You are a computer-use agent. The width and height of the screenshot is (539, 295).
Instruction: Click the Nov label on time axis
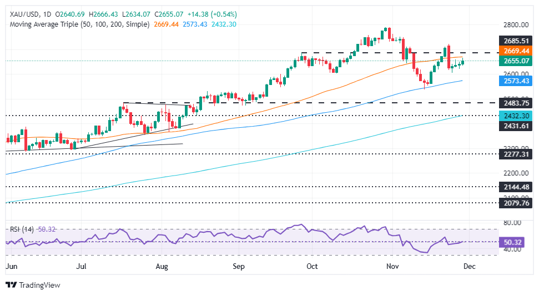[x=393, y=266]
